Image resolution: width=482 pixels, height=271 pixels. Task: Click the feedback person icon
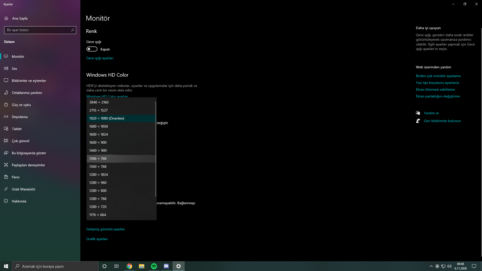(x=418, y=121)
